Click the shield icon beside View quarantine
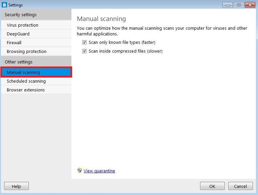The width and height of the screenshot is (258, 195). tap(80, 170)
